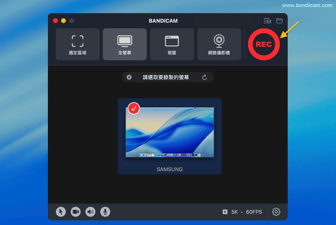Choose the 視窗 window recording mode
This screenshot has width=336, height=225.
tap(172, 45)
